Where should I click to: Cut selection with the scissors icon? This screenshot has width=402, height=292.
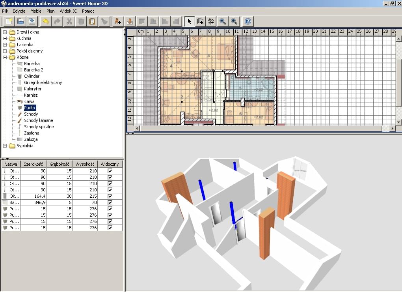[x=69, y=21]
